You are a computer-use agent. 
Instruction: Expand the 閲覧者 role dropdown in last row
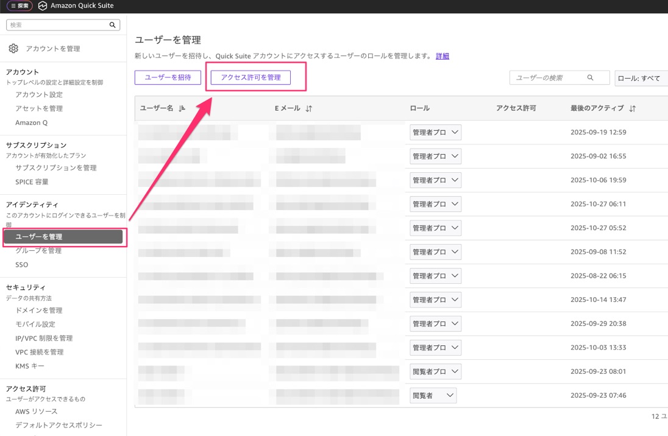click(433, 395)
